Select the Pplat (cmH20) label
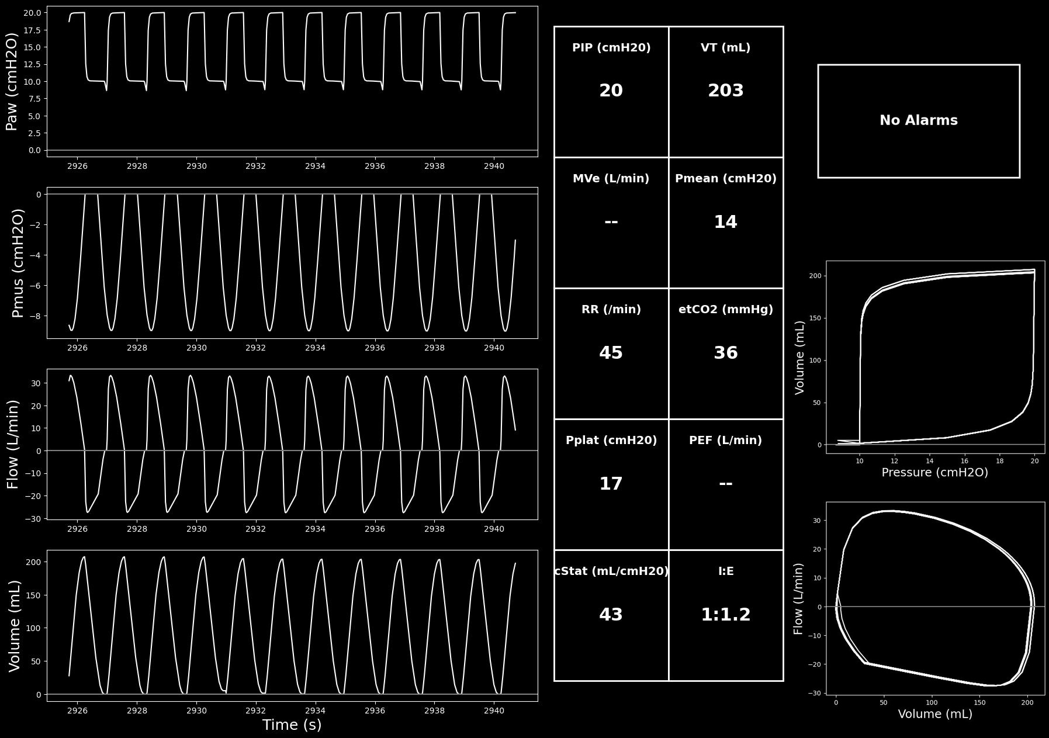 coord(611,441)
